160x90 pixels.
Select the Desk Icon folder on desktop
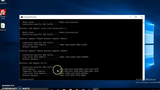click(3, 27)
